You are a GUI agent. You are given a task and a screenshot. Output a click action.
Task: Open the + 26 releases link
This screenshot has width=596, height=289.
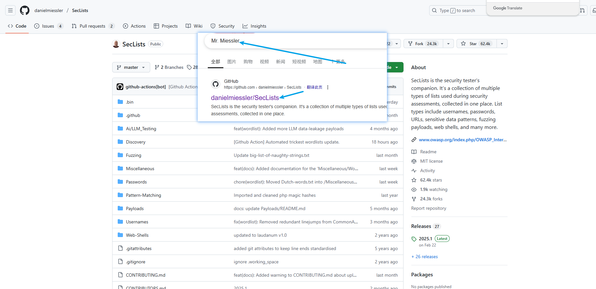tap(425, 257)
